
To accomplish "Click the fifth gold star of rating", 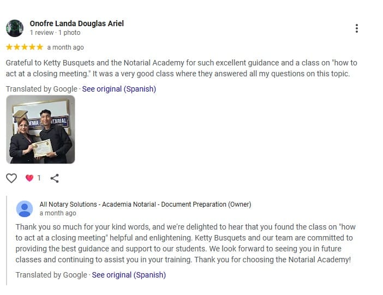I will pos(39,47).
